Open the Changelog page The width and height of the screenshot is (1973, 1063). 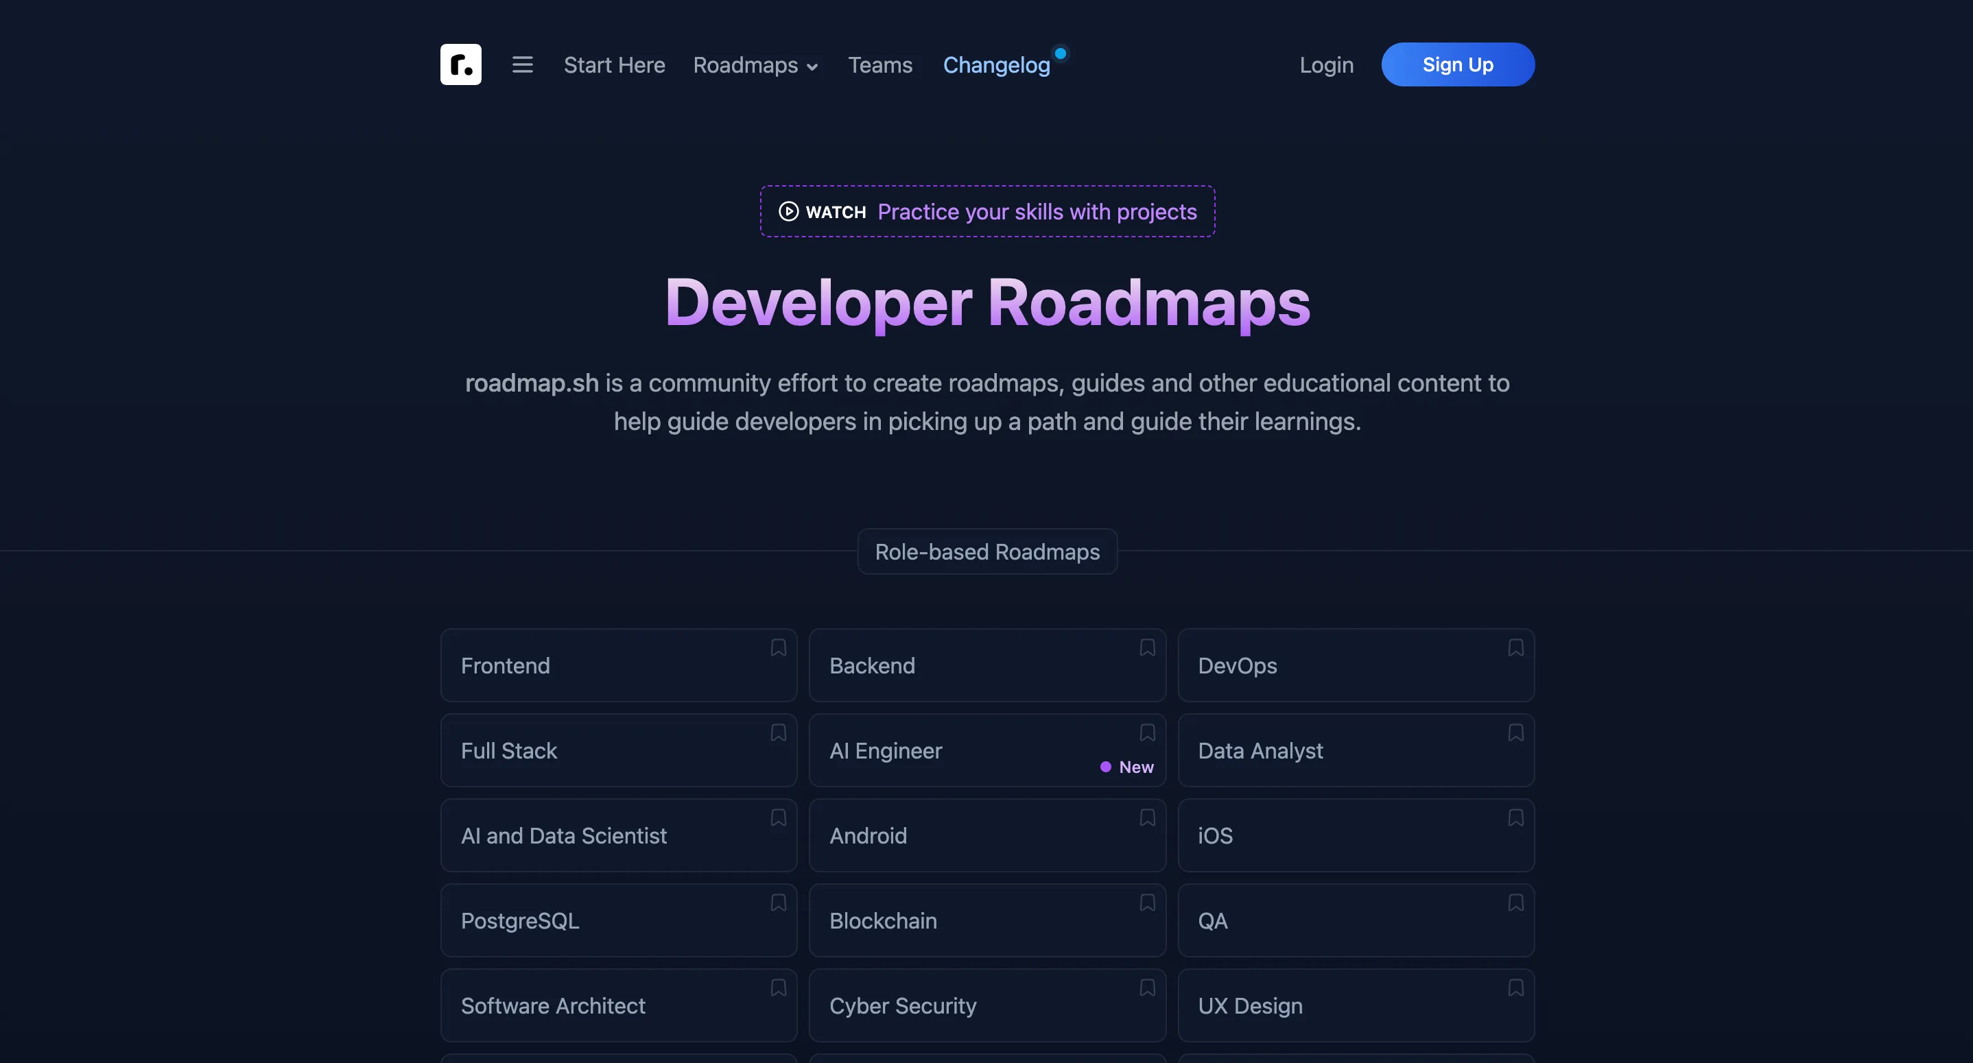pos(997,65)
